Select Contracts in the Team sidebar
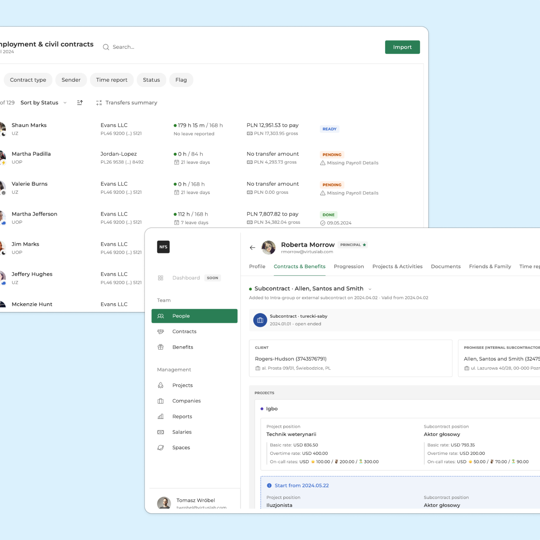The image size is (540, 540). (x=184, y=331)
